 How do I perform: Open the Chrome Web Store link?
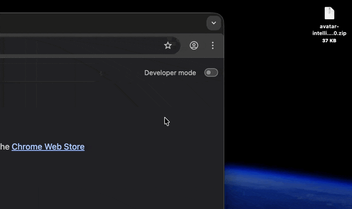pyautogui.click(x=48, y=147)
